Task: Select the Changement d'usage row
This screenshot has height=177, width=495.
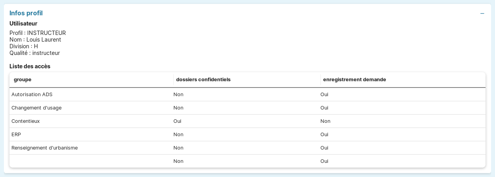Action: 36,108
